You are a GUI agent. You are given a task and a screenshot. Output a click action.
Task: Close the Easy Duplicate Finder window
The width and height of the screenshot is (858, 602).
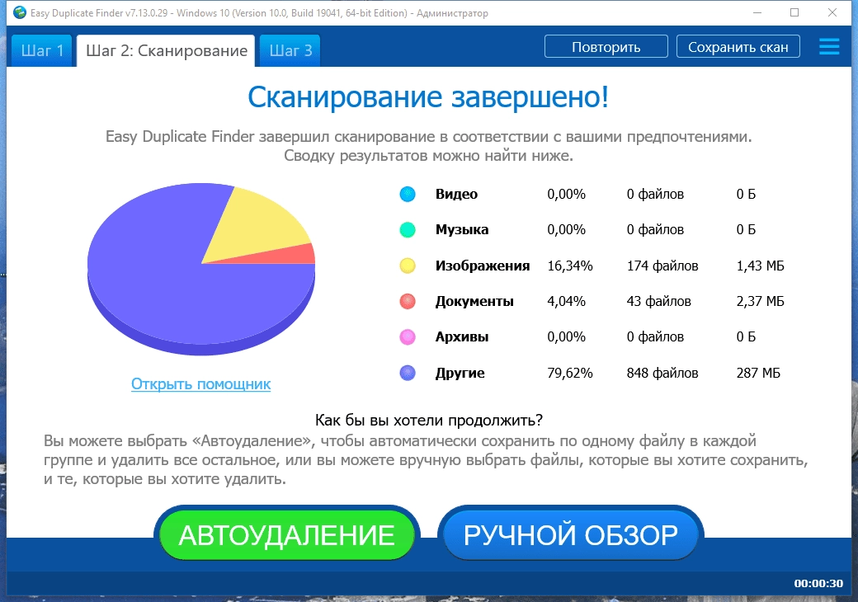point(832,12)
